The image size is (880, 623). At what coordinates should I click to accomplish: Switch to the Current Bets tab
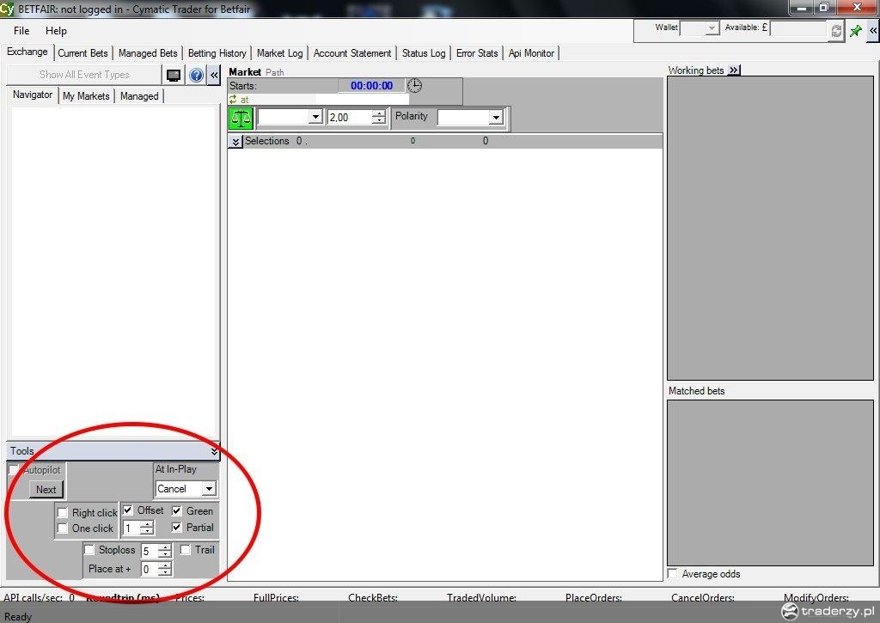tap(83, 53)
